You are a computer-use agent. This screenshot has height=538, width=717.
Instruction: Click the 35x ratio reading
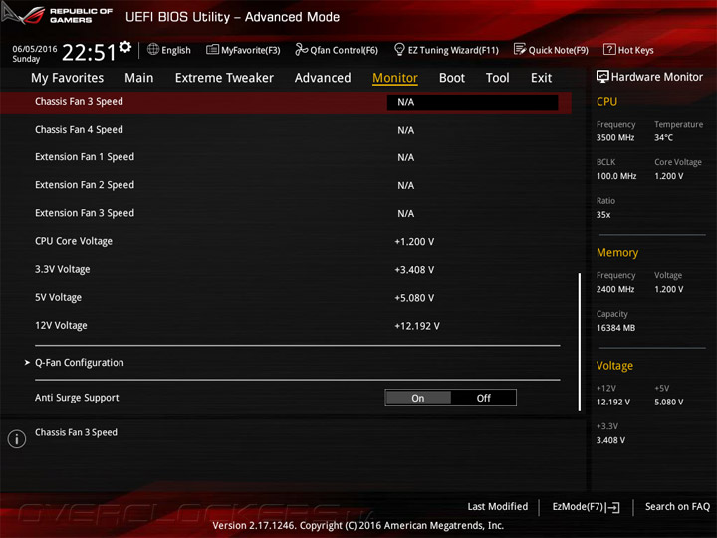[603, 215]
